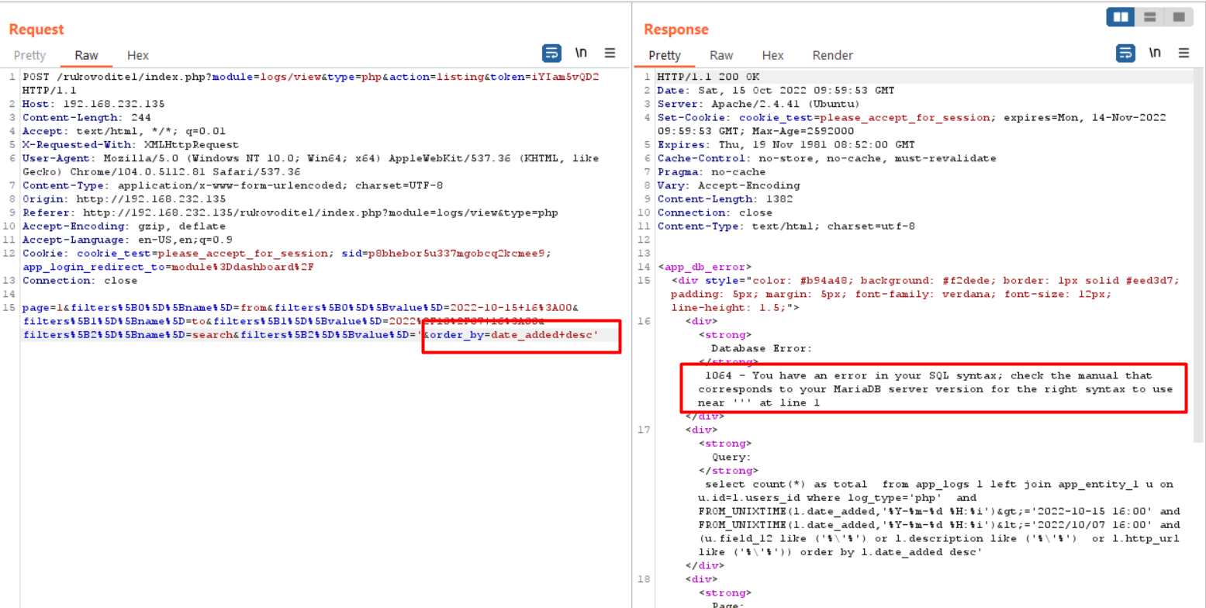The width and height of the screenshot is (1206, 608).
Task: Click the POST /rukovoditel/index.php request line
Action: (310, 84)
